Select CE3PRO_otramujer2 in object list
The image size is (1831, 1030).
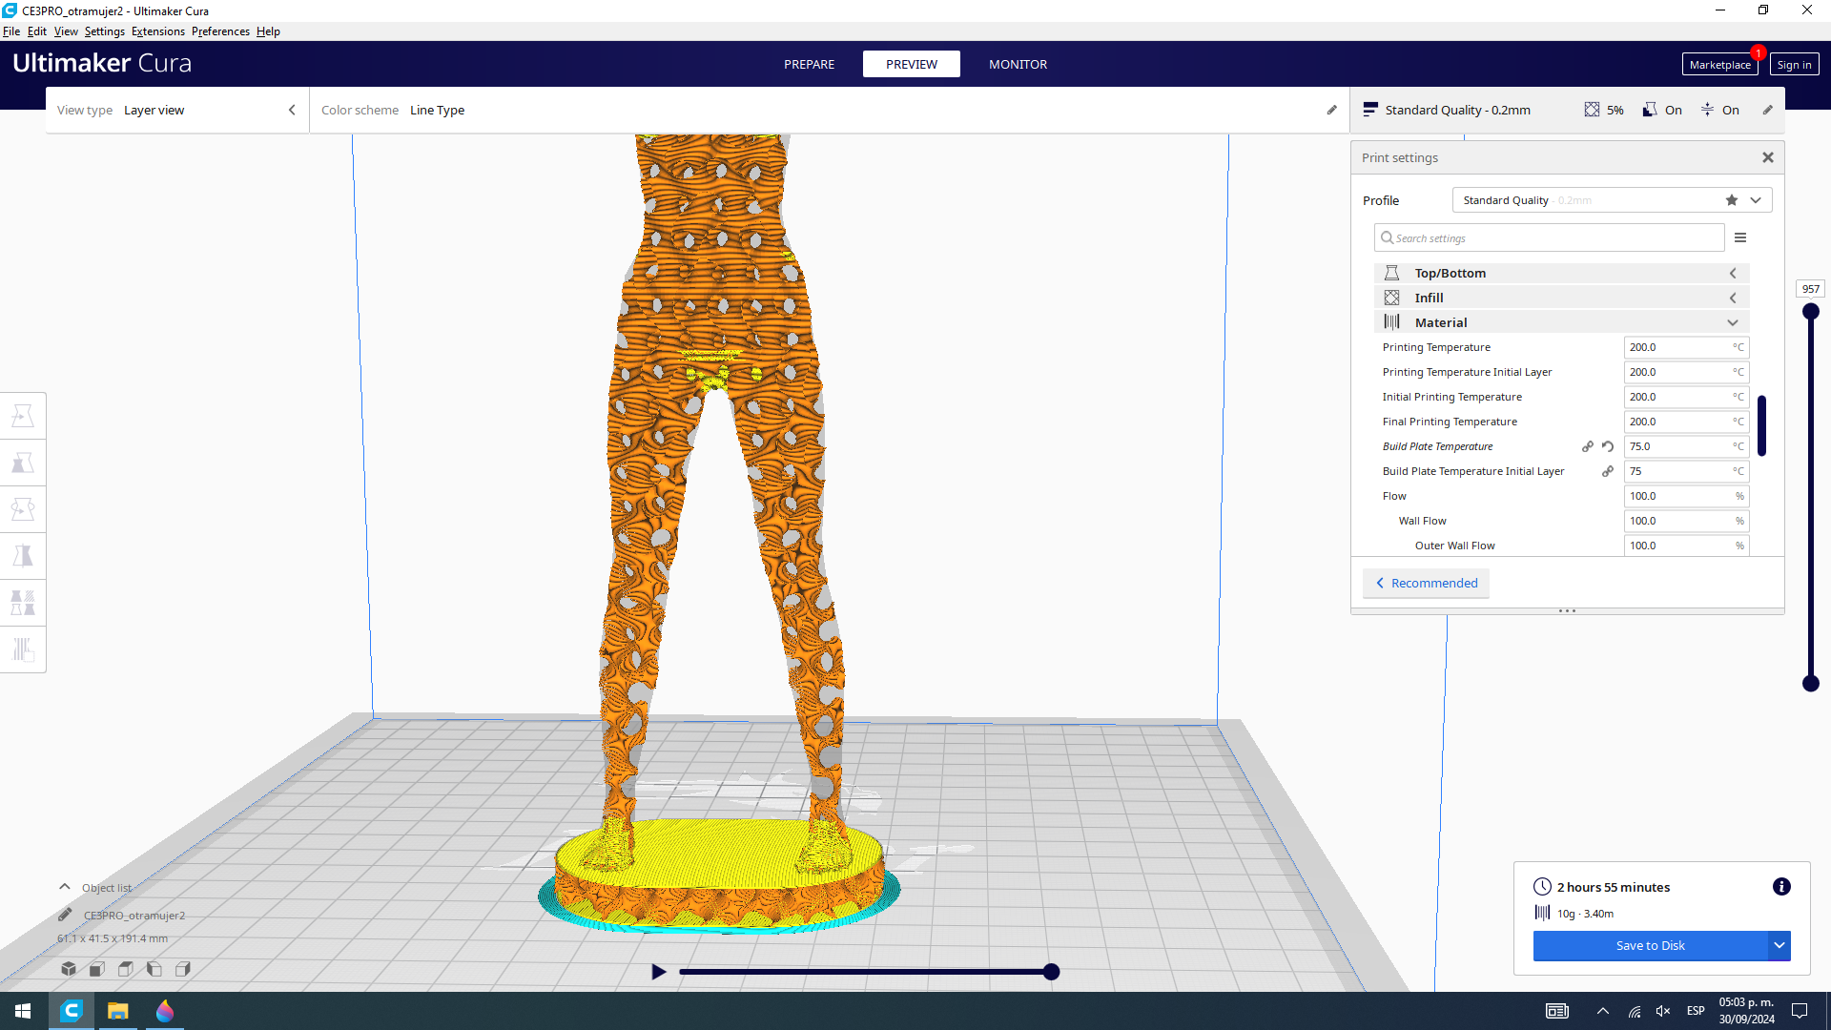[134, 915]
